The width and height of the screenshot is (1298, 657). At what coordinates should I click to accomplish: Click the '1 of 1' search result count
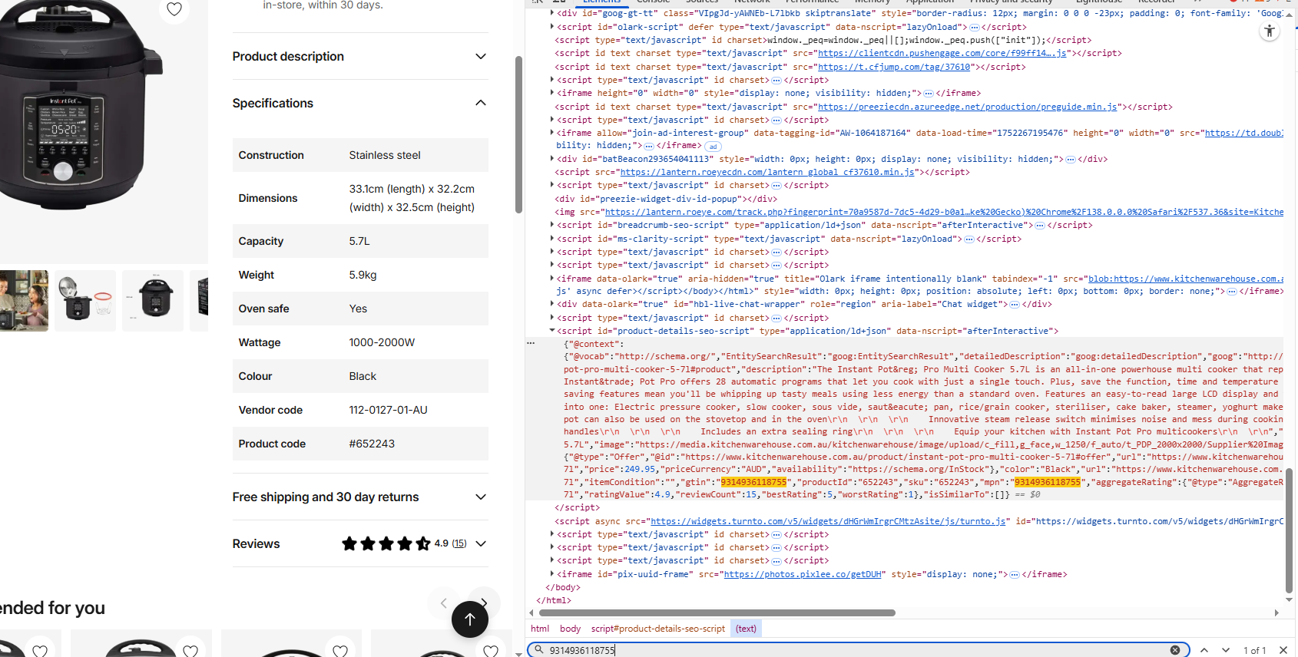click(1254, 650)
